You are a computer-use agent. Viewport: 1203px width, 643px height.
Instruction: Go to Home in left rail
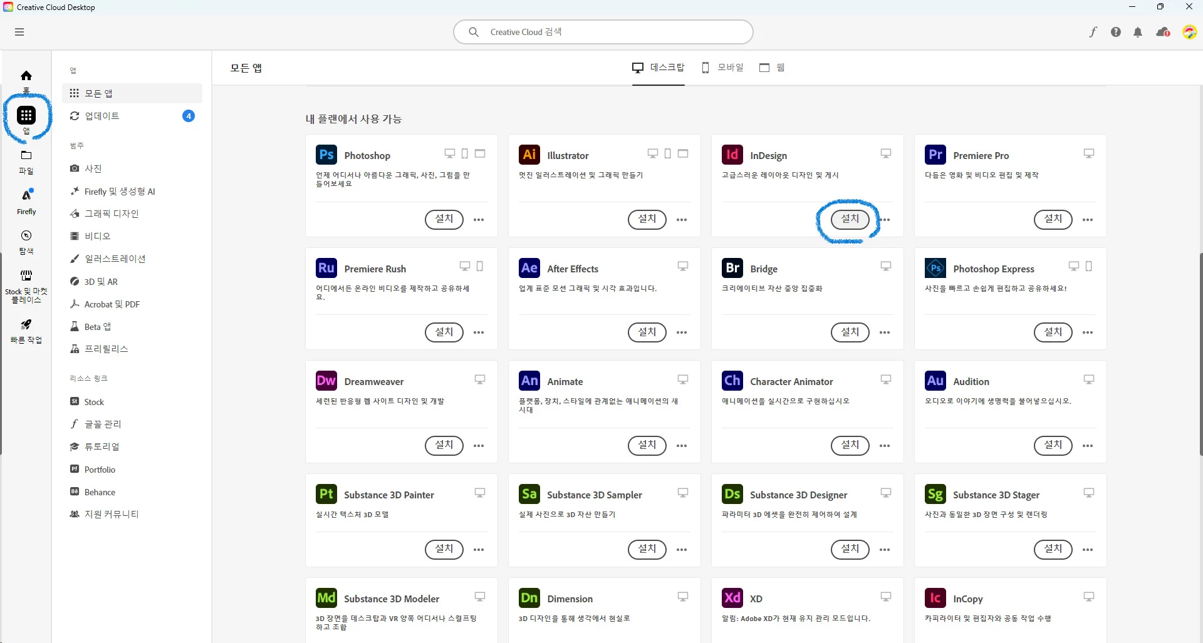pos(26,80)
